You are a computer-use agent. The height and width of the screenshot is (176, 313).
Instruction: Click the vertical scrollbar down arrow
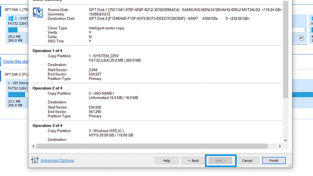pyautogui.click(x=286, y=140)
